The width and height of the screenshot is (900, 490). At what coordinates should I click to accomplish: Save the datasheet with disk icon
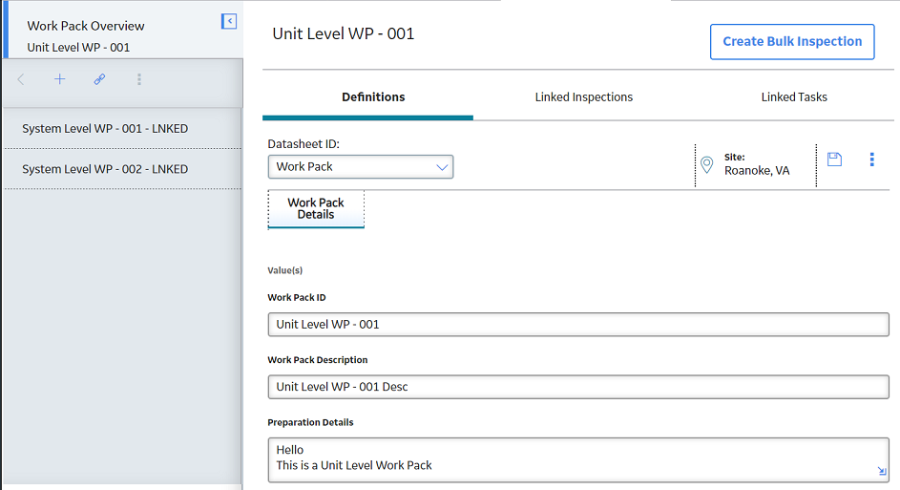(834, 160)
